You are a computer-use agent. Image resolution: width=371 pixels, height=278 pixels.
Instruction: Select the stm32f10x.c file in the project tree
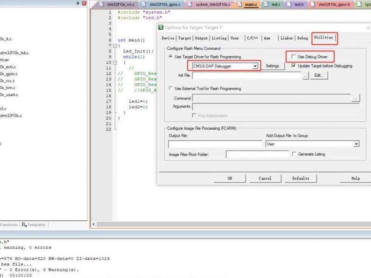coord(11,115)
